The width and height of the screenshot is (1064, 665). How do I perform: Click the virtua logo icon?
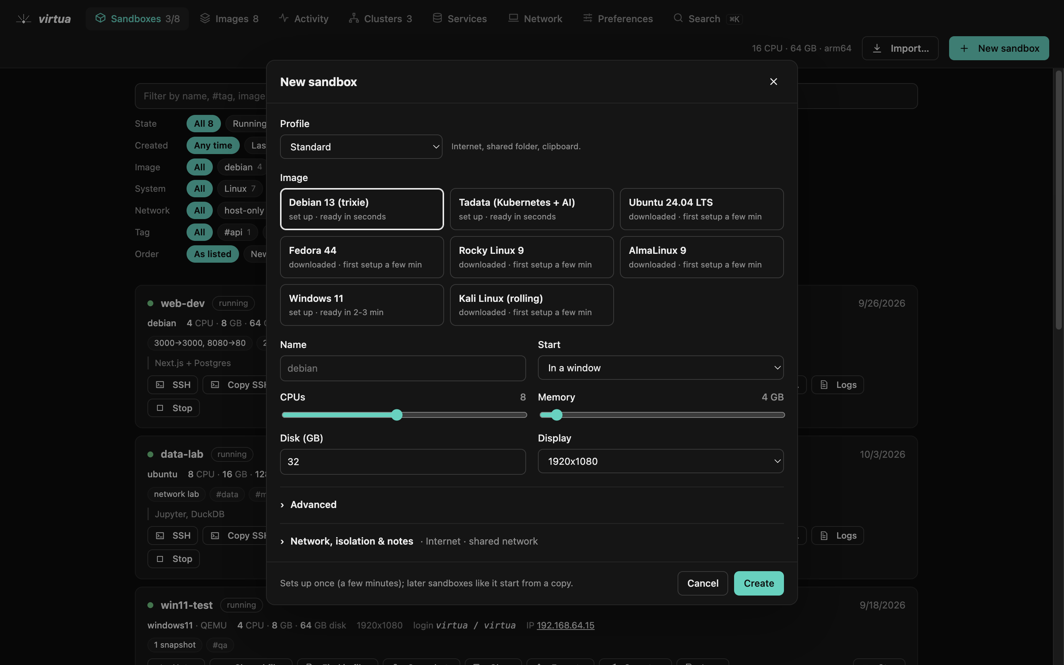click(23, 18)
